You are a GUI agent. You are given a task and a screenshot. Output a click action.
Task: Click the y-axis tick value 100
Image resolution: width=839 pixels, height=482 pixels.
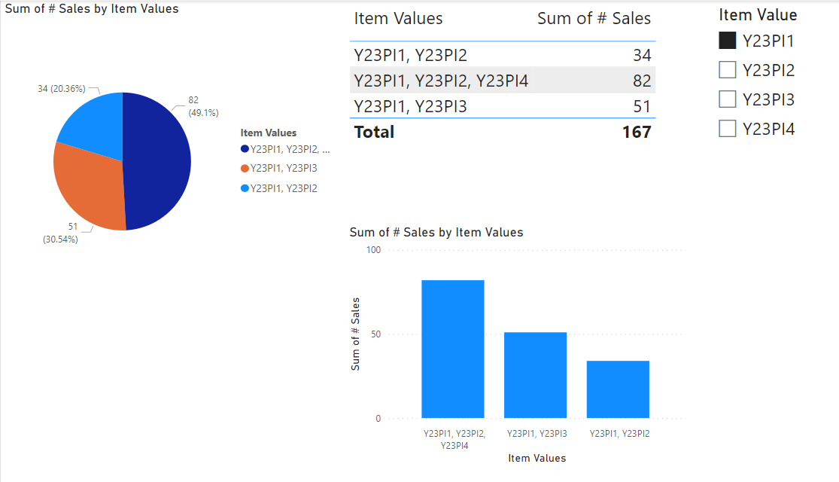(x=373, y=250)
